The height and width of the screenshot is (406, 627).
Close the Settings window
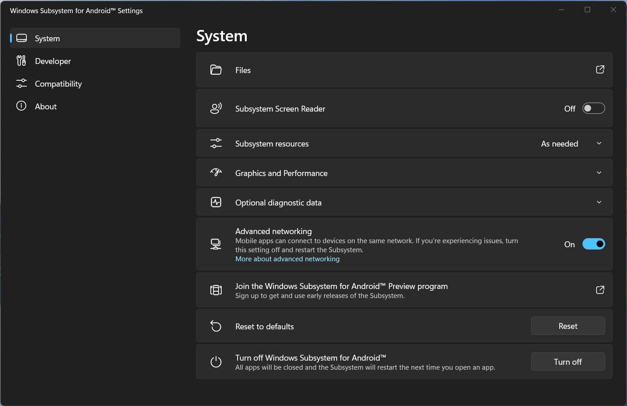click(x=613, y=10)
